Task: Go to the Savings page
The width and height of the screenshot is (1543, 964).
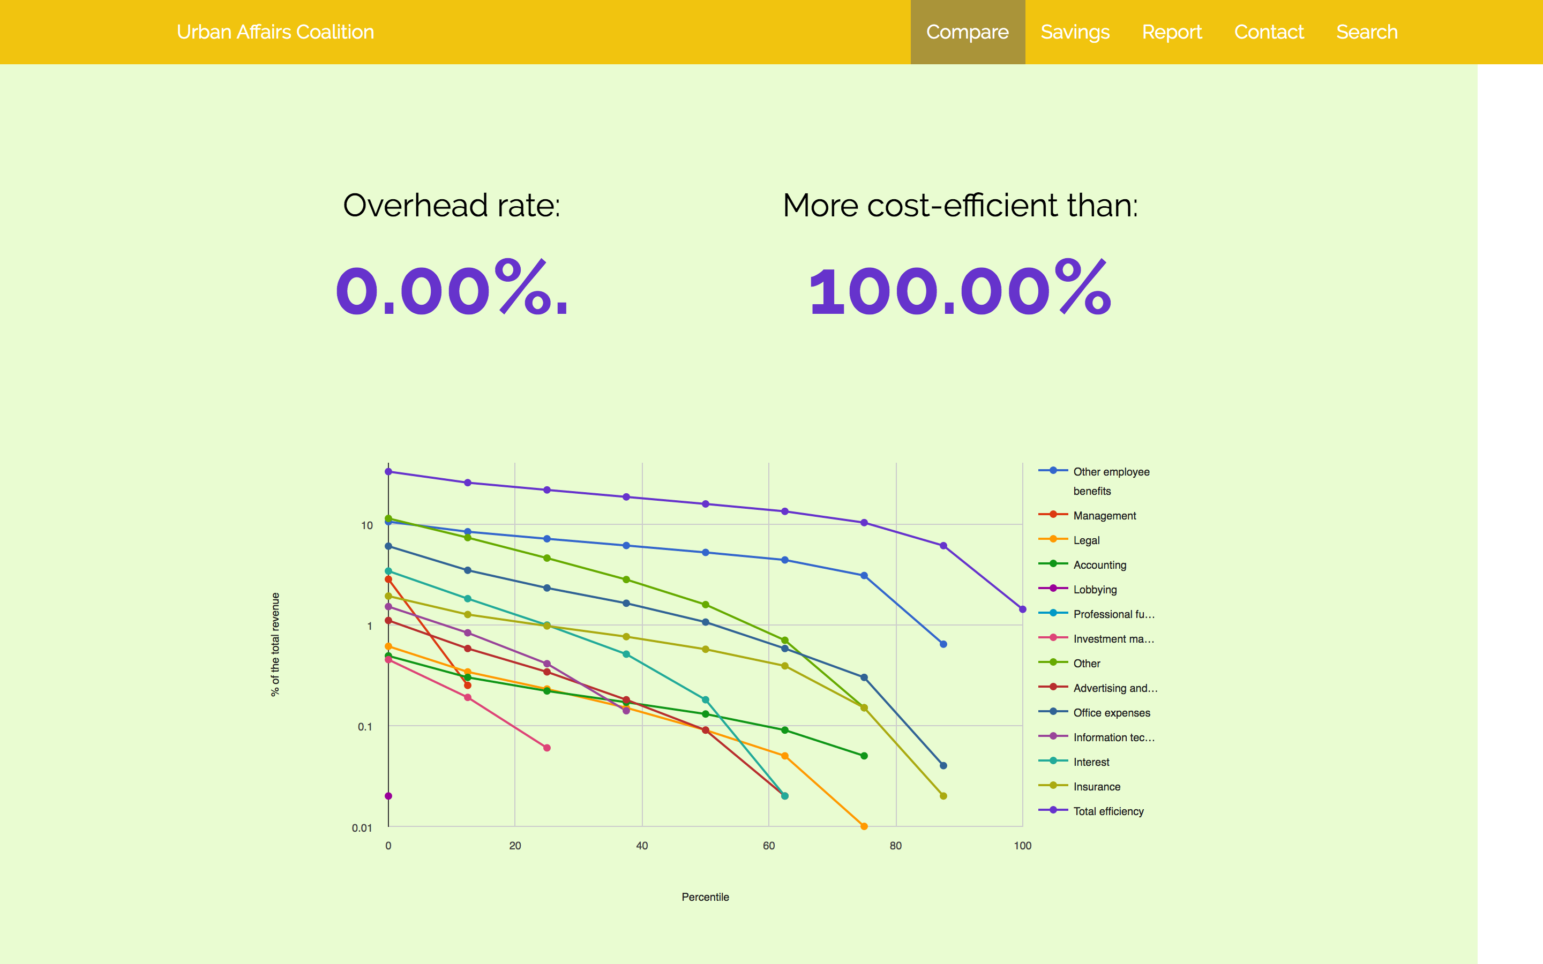Action: [x=1074, y=32]
